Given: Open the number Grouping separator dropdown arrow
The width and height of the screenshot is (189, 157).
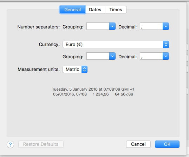Looking at the screenshot, I should point(112,26).
